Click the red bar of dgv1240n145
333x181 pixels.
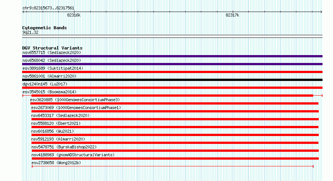click(x=172, y=88)
